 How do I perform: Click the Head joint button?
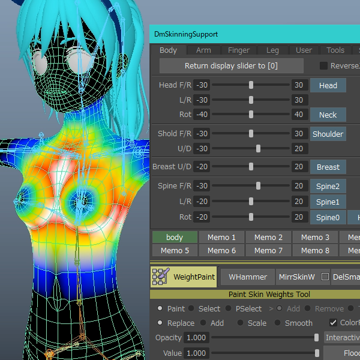point(328,85)
